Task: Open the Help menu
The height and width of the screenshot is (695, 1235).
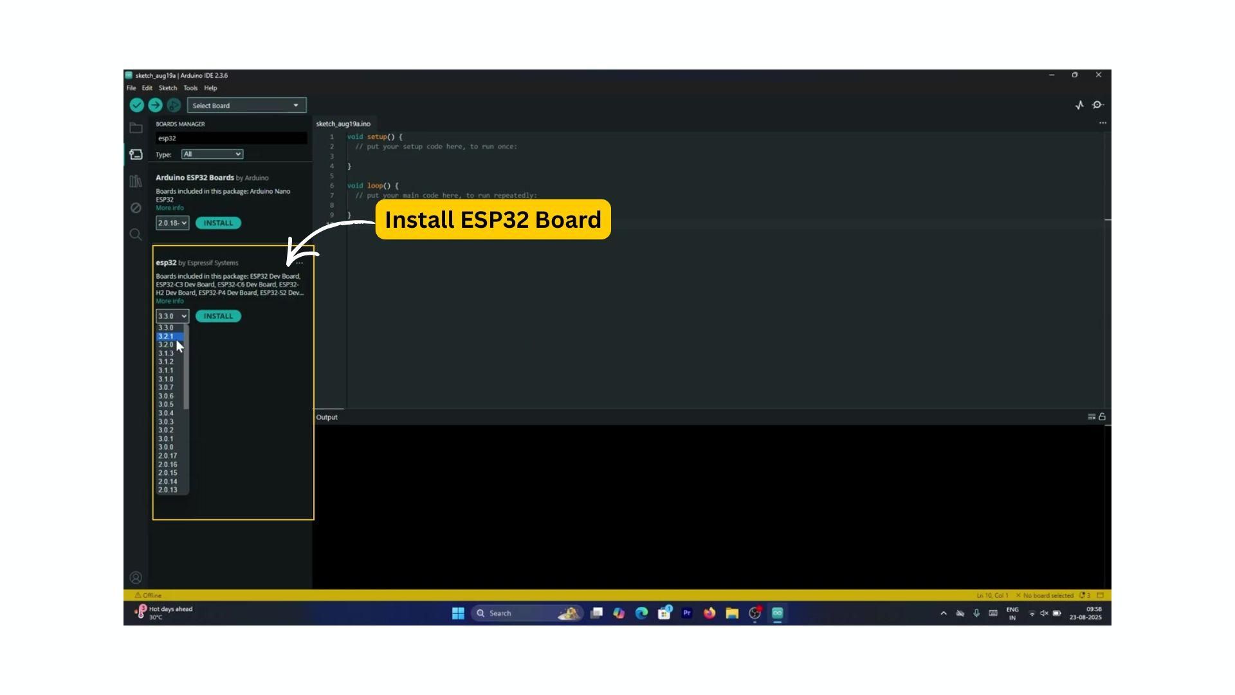Action: pos(210,88)
